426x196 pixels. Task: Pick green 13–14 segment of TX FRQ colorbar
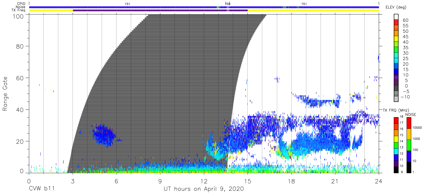tap(396, 145)
